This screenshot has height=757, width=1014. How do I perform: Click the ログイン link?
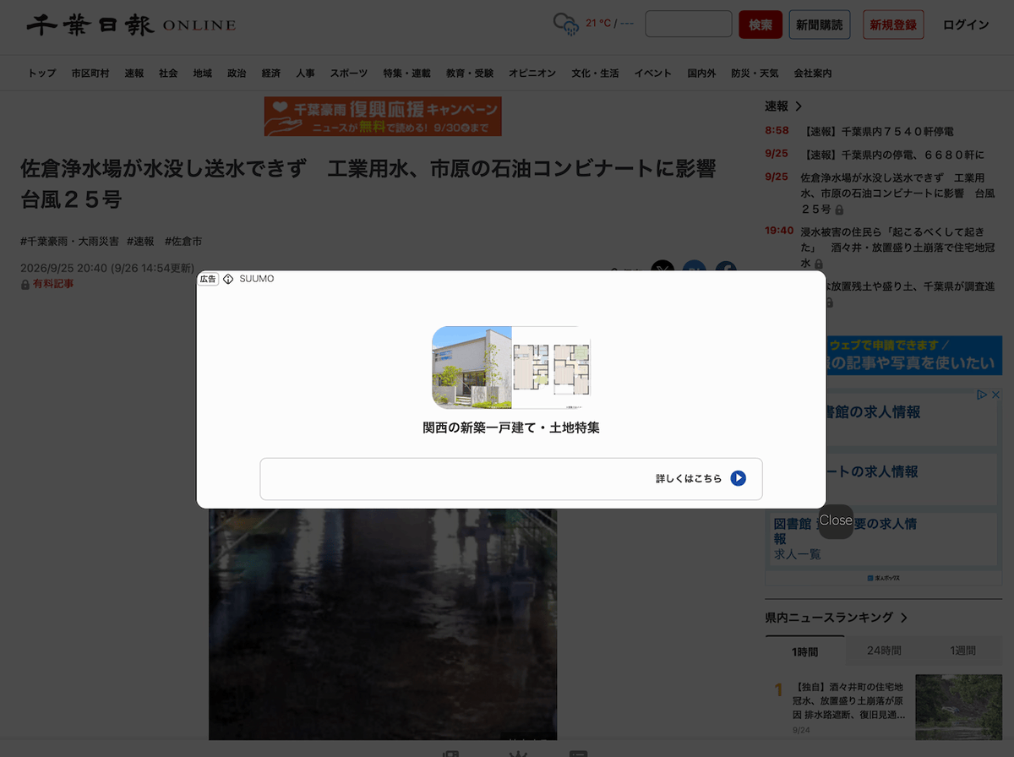coord(966,25)
